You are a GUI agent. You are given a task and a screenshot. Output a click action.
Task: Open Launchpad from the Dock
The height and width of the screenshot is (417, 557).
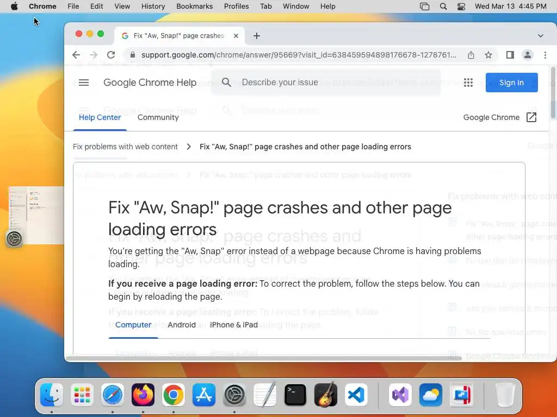pos(82,395)
